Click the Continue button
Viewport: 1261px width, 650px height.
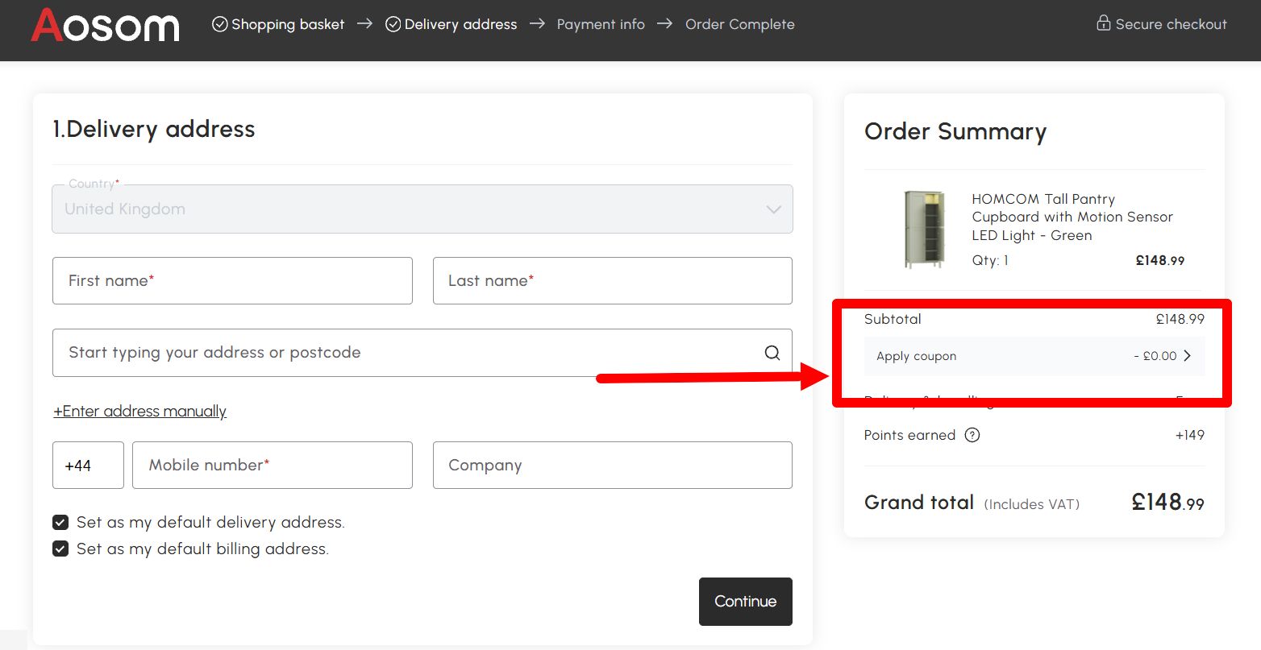coord(745,601)
